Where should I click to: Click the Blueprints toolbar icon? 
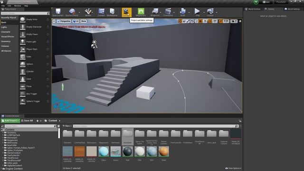point(155,12)
